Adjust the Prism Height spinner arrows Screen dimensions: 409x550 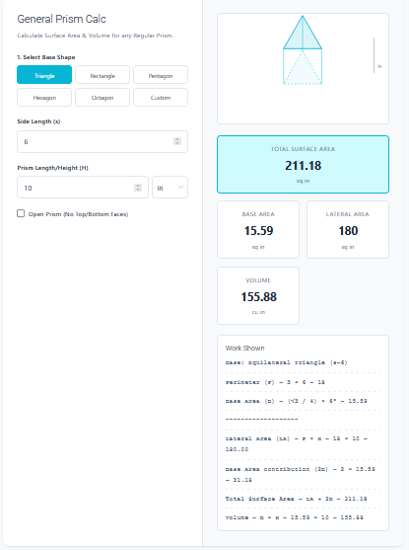(138, 188)
